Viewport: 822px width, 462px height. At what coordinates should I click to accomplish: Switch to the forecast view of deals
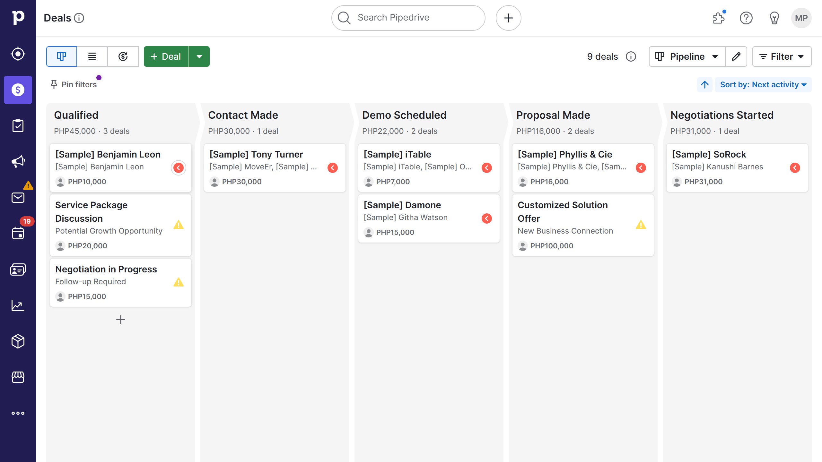pos(123,56)
